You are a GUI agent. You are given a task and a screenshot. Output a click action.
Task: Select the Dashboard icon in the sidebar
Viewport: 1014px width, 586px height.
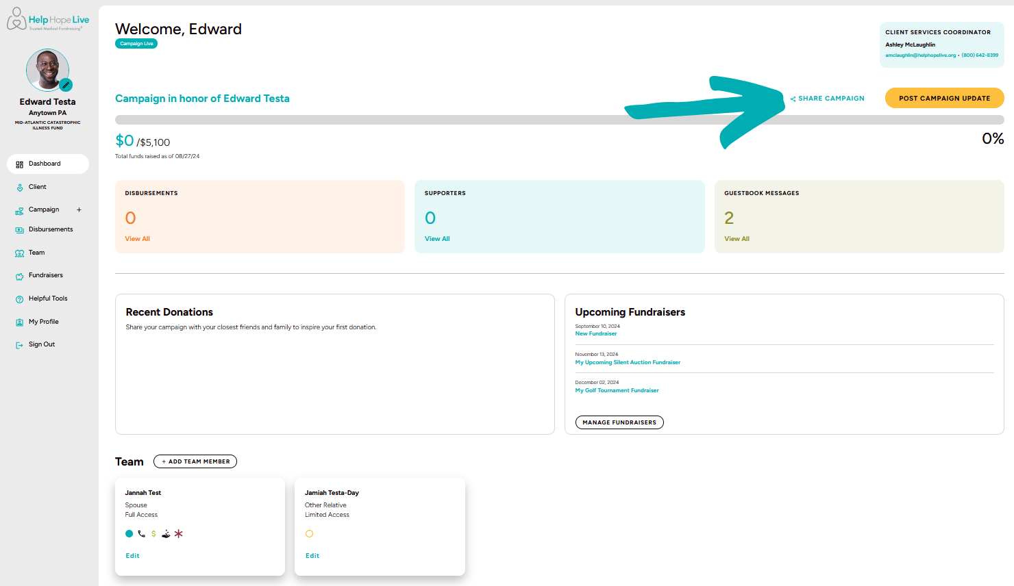point(19,164)
